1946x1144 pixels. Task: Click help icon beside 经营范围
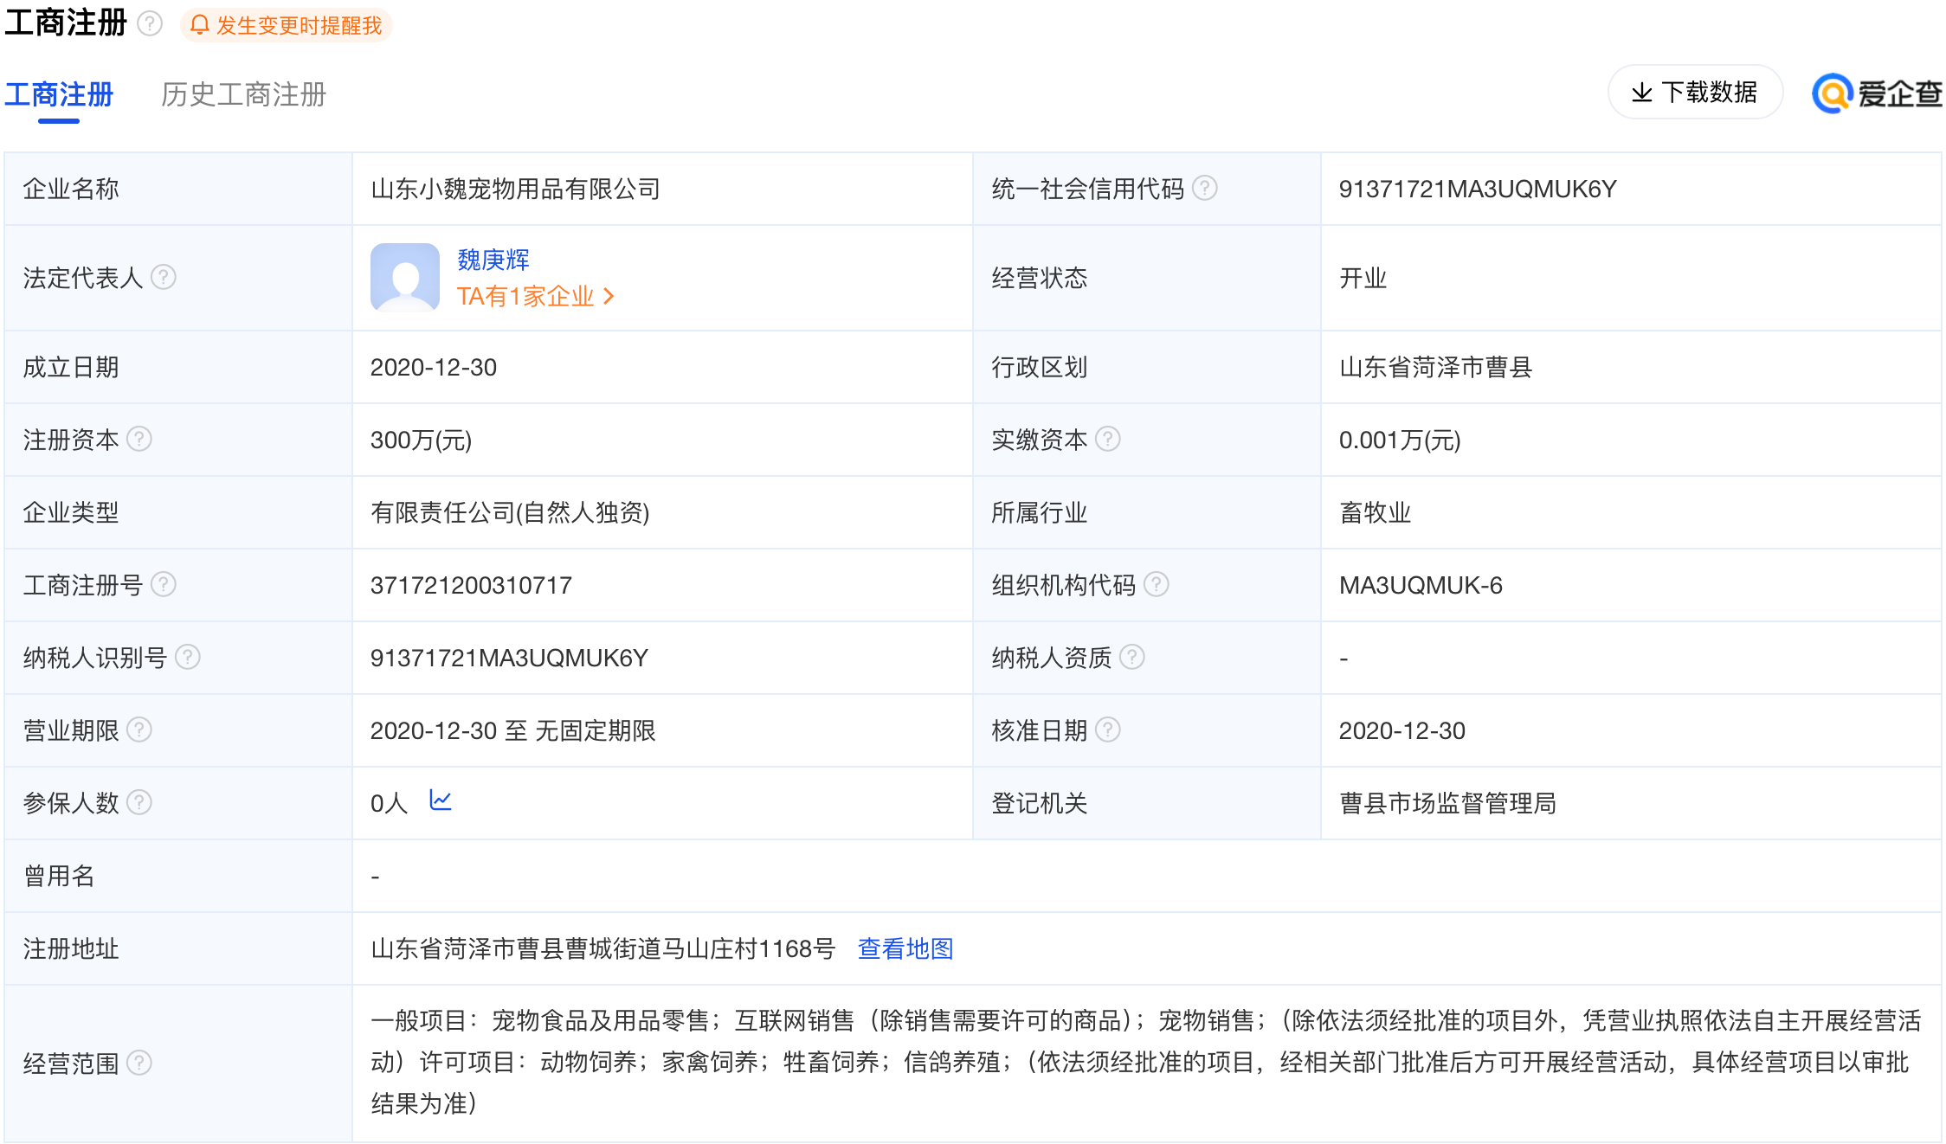(139, 1062)
